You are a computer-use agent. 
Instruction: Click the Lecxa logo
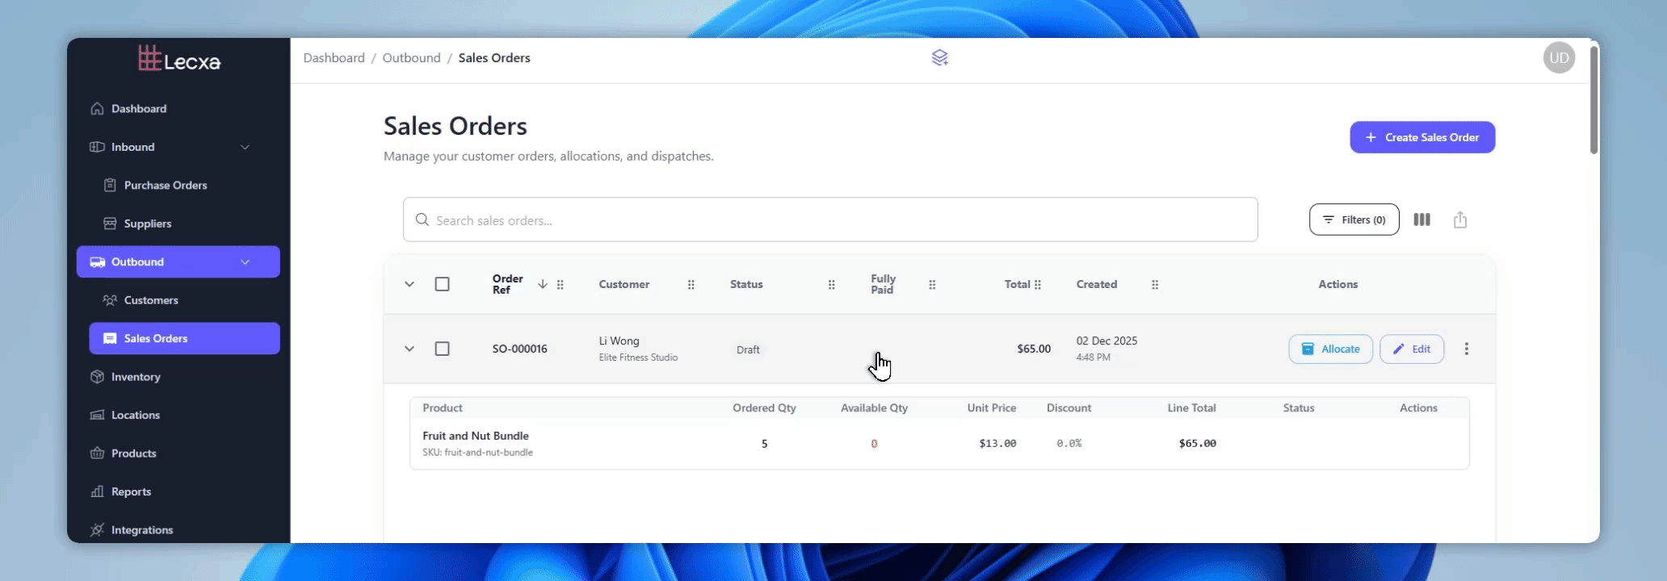179,58
